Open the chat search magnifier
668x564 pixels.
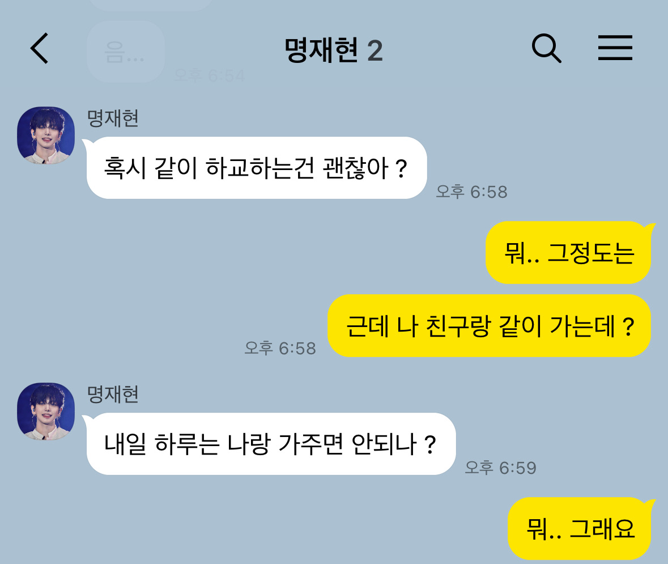pos(546,48)
